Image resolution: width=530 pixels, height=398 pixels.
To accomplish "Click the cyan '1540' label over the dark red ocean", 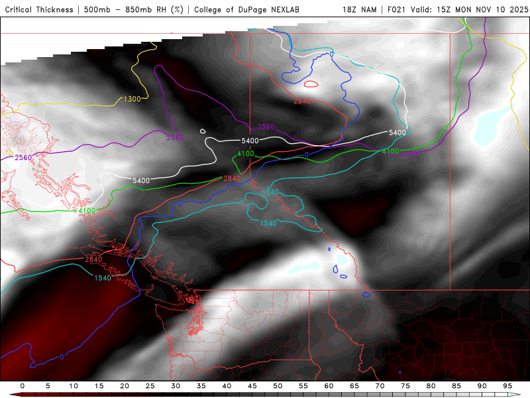I will pyautogui.click(x=103, y=278).
